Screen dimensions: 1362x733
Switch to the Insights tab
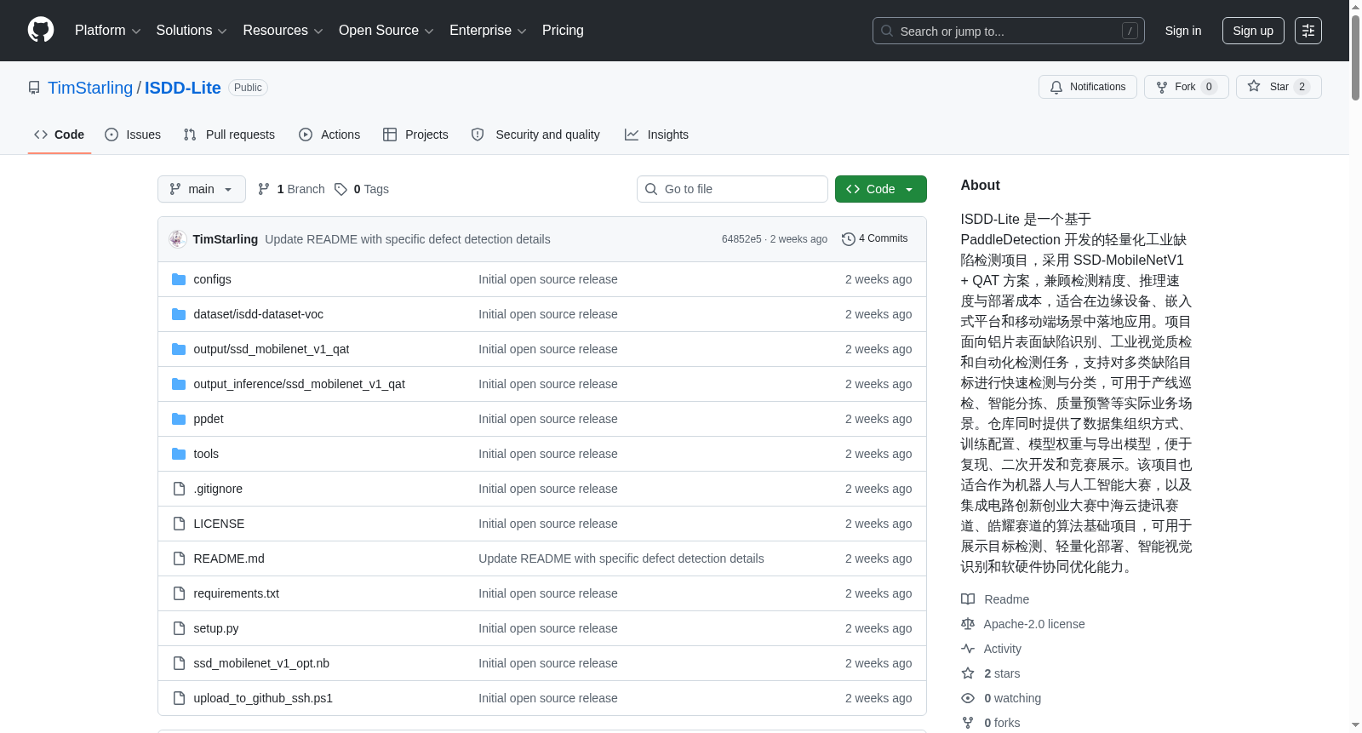tap(656, 135)
